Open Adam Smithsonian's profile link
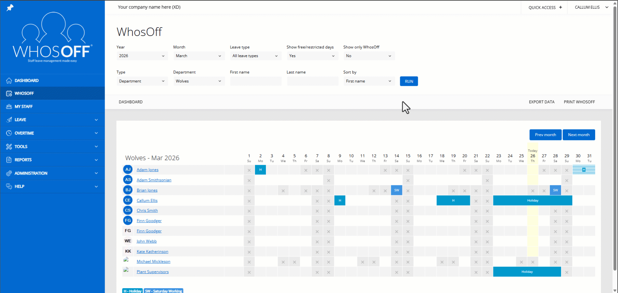This screenshot has width=618, height=293. pos(154,180)
